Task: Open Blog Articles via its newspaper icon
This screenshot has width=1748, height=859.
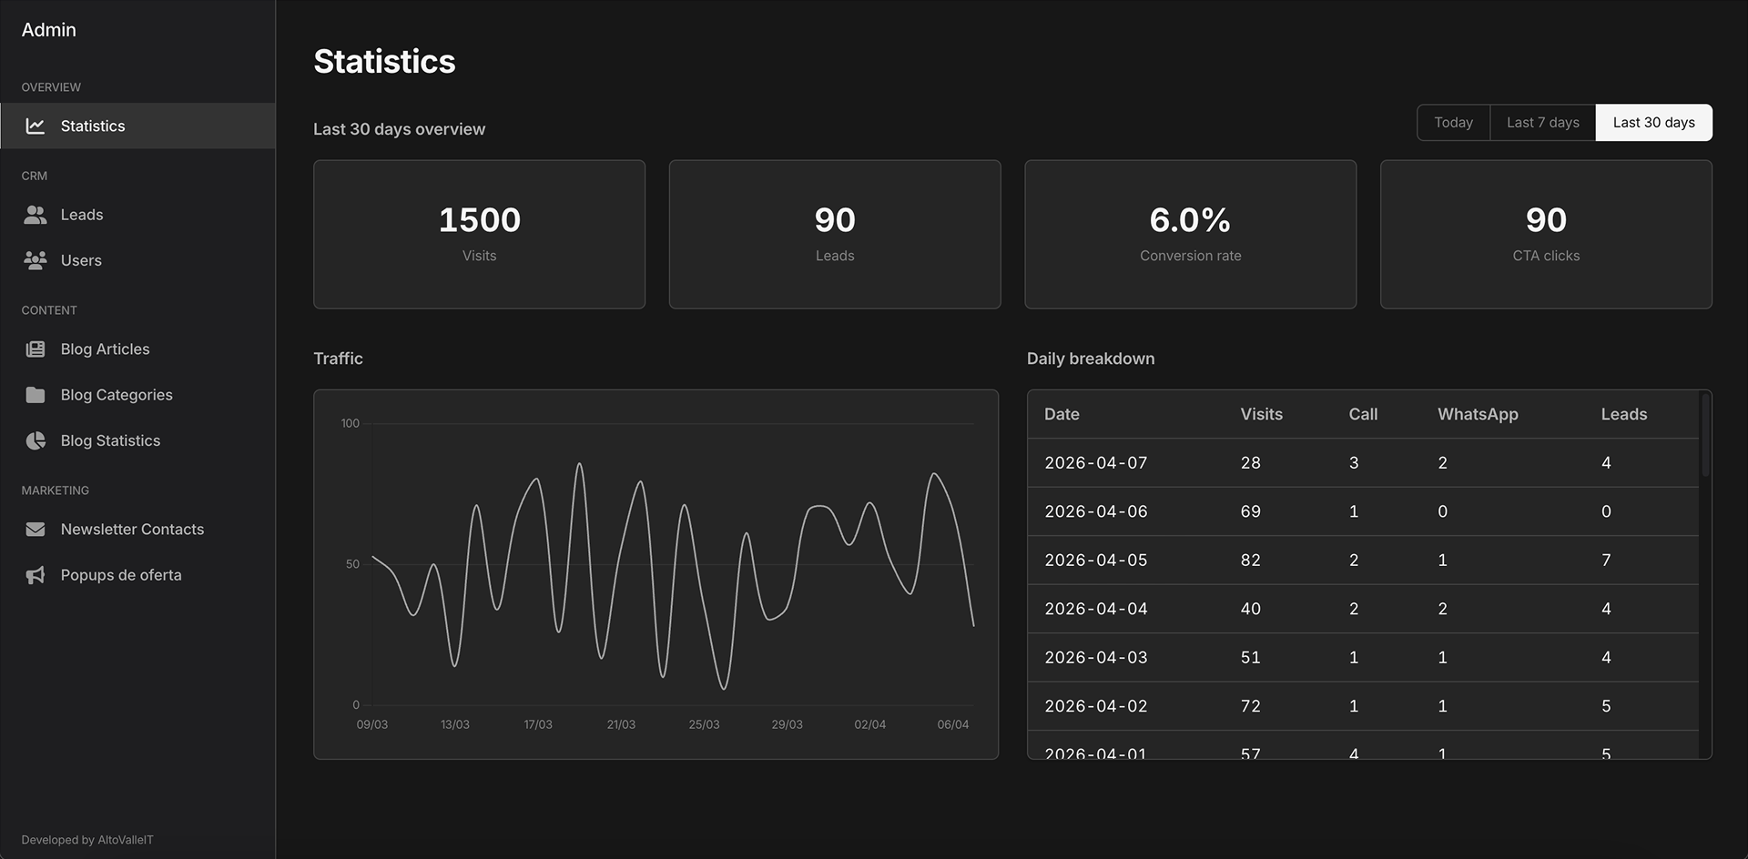Action: pos(36,349)
